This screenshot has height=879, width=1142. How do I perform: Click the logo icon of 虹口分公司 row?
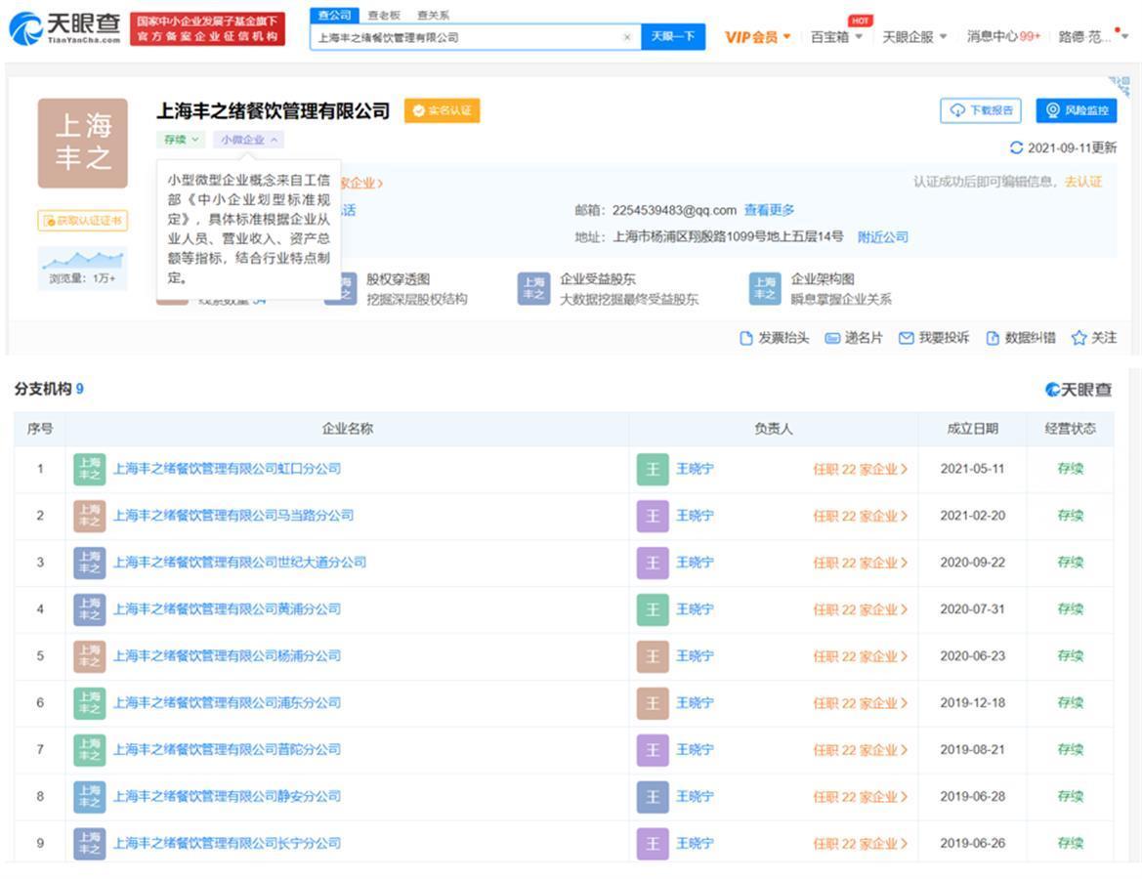pos(90,470)
